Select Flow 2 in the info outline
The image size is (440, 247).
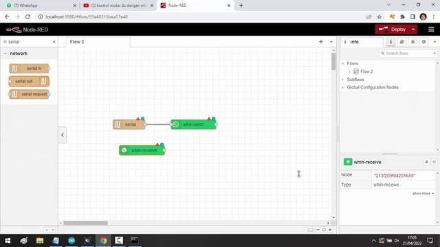(x=366, y=71)
